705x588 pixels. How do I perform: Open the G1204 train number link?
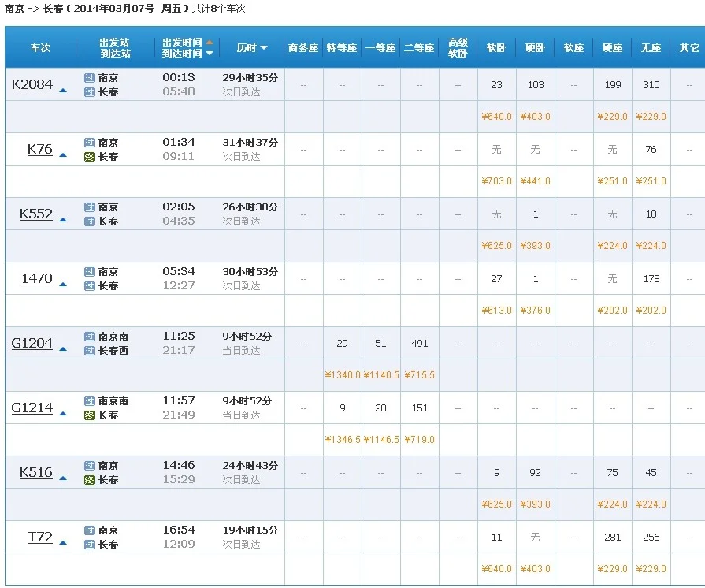click(x=31, y=343)
